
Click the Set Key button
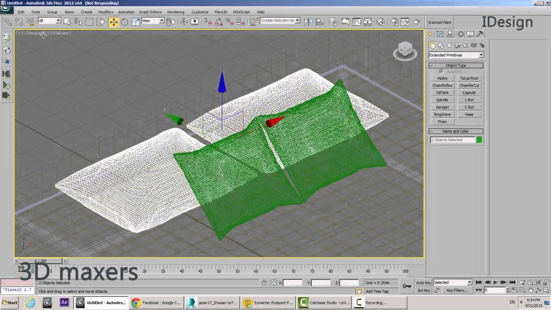(x=424, y=291)
